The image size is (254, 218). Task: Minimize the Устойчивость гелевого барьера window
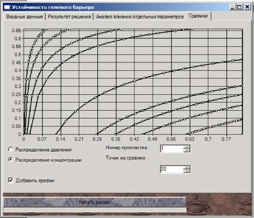pyautogui.click(x=233, y=7)
